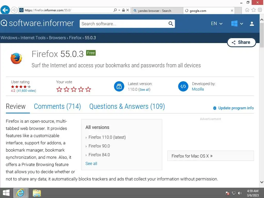Viewport: 264px width, 198px height.
Task: Expand the platform selector chevron
Action: click(x=241, y=24)
